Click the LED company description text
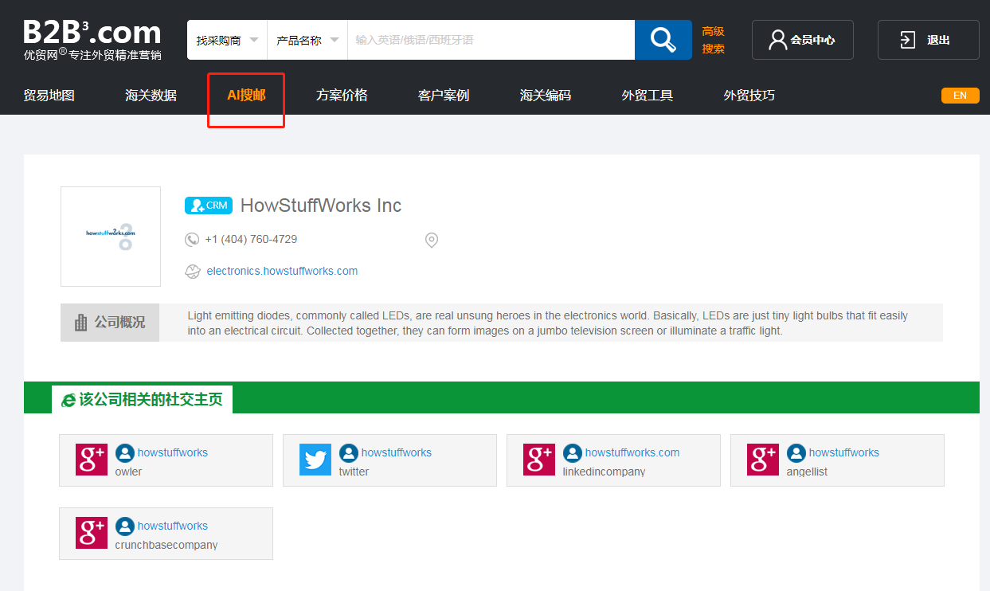 [548, 323]
